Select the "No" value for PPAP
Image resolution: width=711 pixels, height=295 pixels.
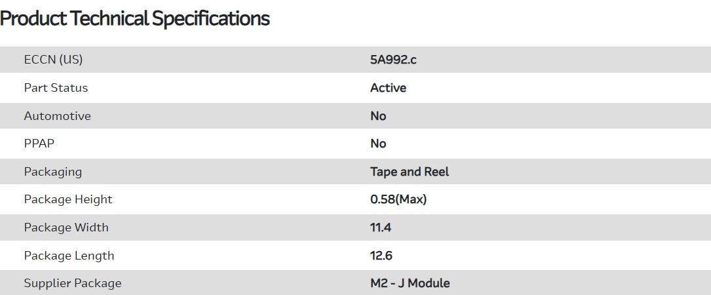(378, 144)
